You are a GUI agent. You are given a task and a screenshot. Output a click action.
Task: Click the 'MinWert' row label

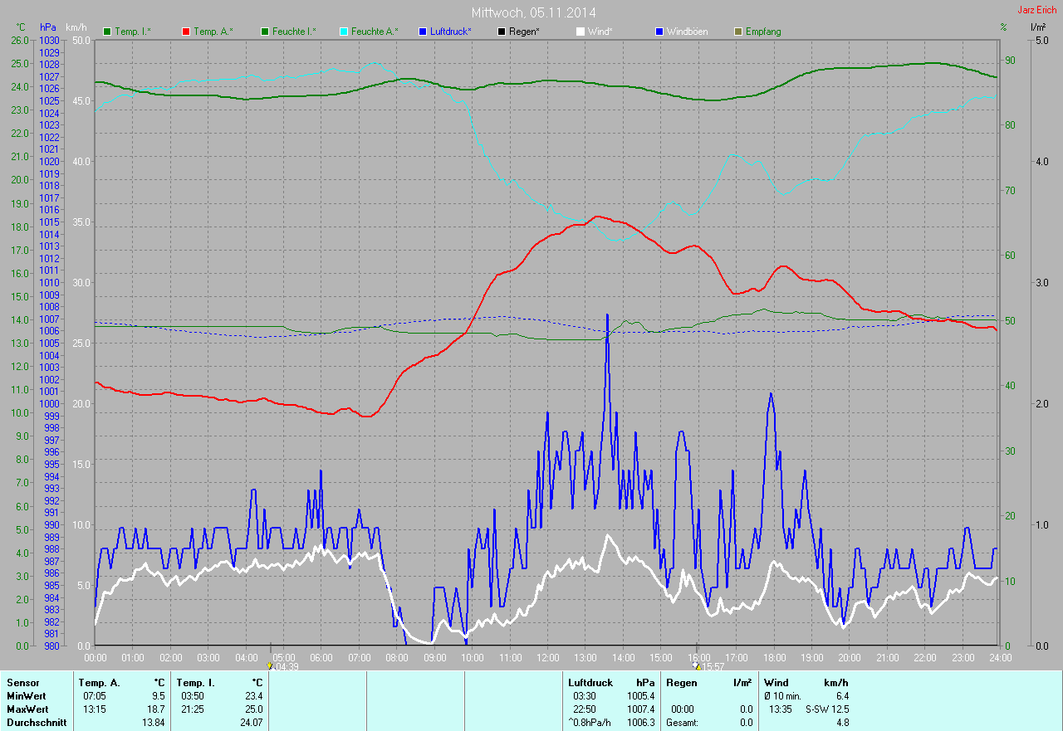[27, 696]
